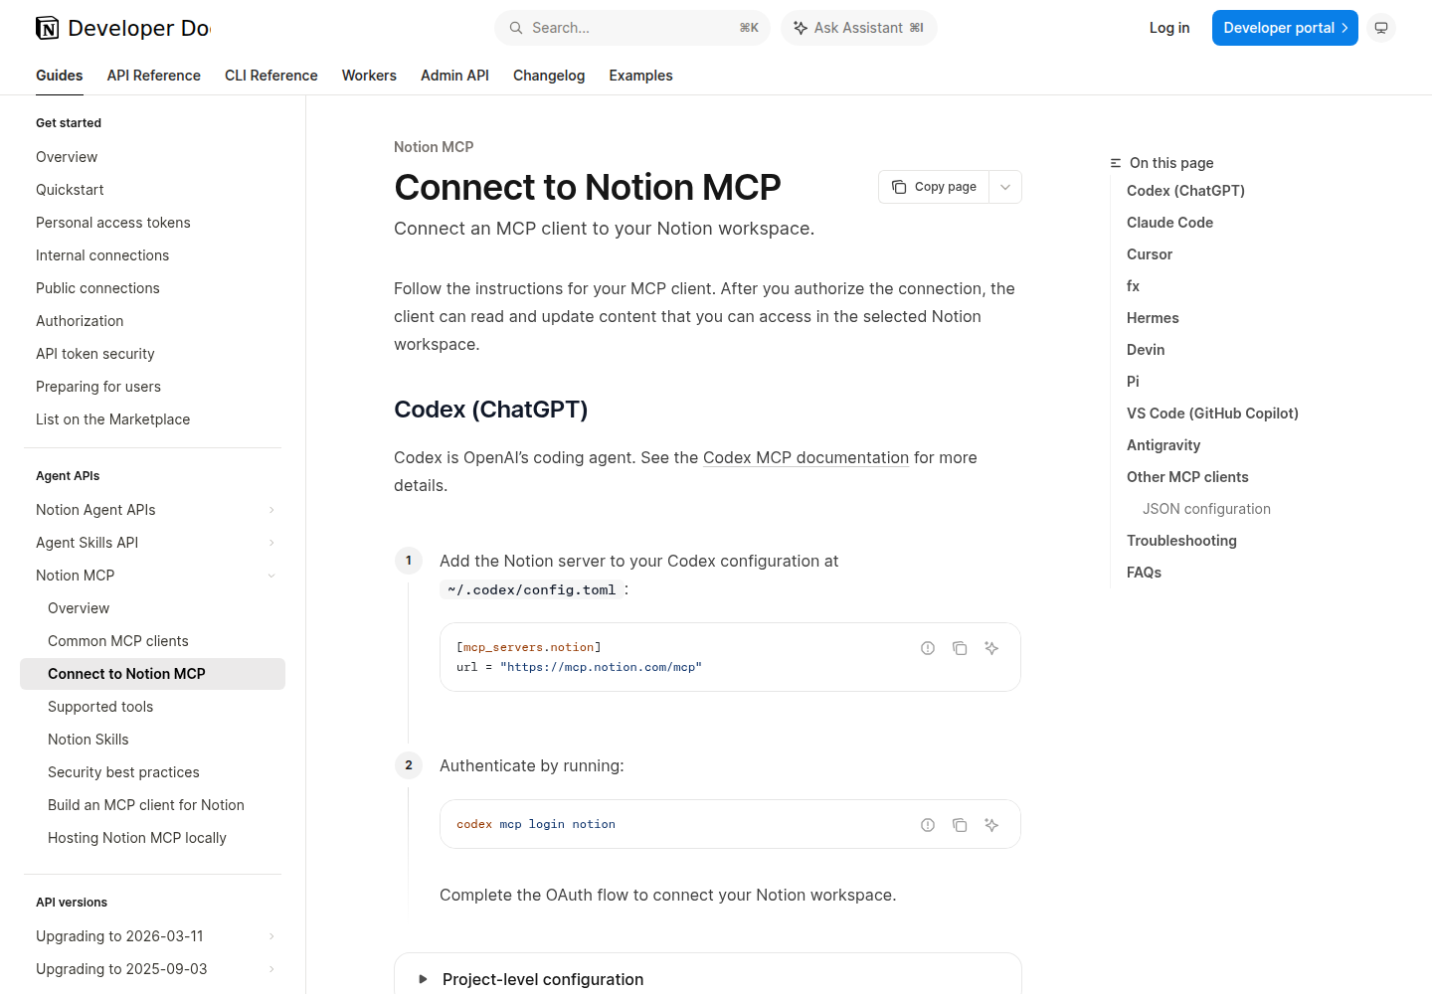Image resolution: width=1432 pixels, height=994 pixels.
Task: Jump to JSON configuration in page outline
Action: point(1206,509)
